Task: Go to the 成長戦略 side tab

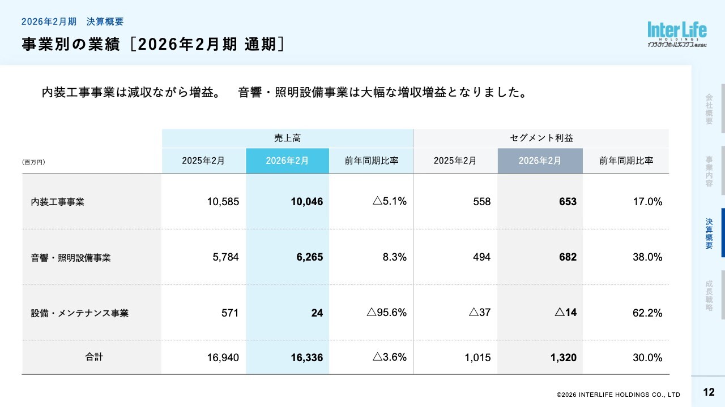Action: (x=709, y=295)
